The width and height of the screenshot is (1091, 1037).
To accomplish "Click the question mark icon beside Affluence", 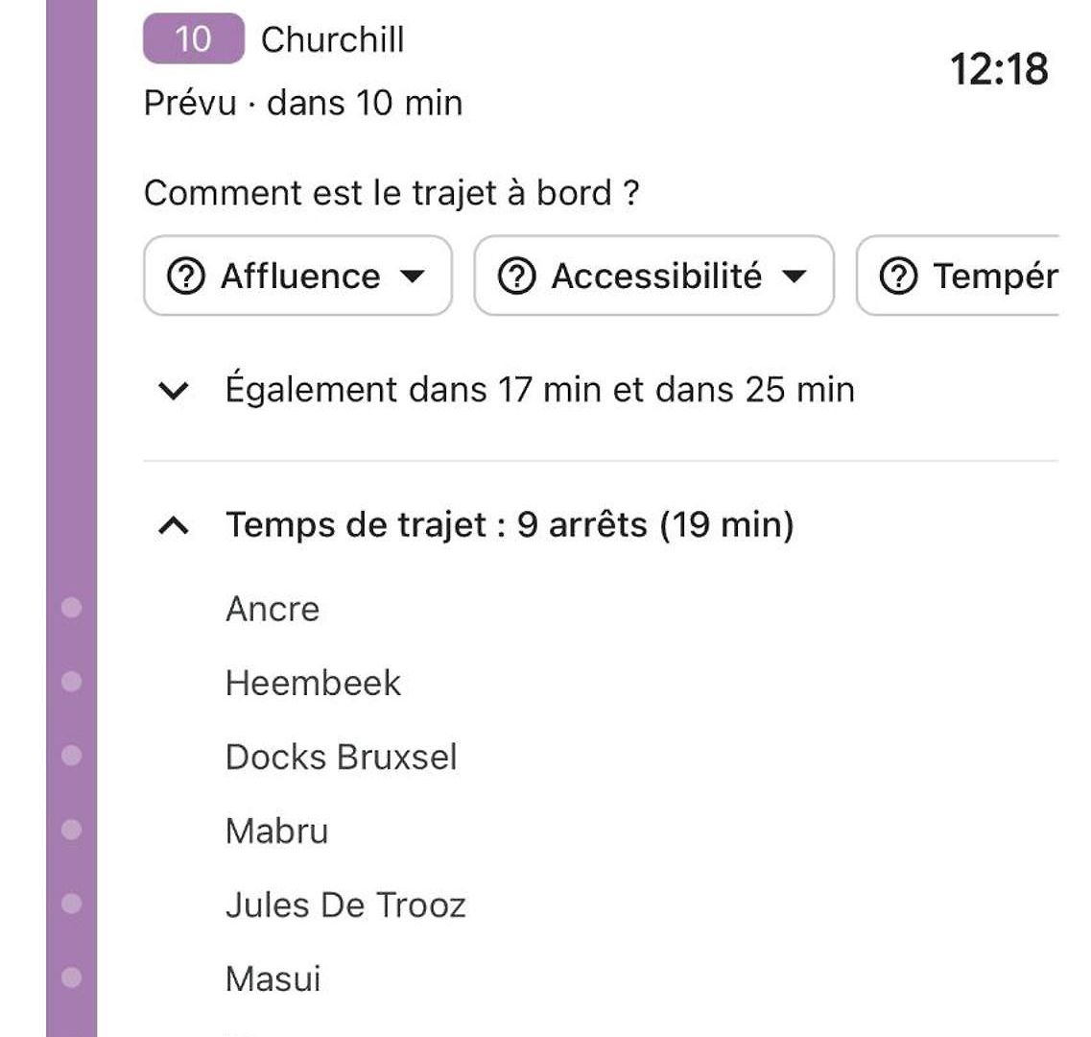I will click(186, 276).
